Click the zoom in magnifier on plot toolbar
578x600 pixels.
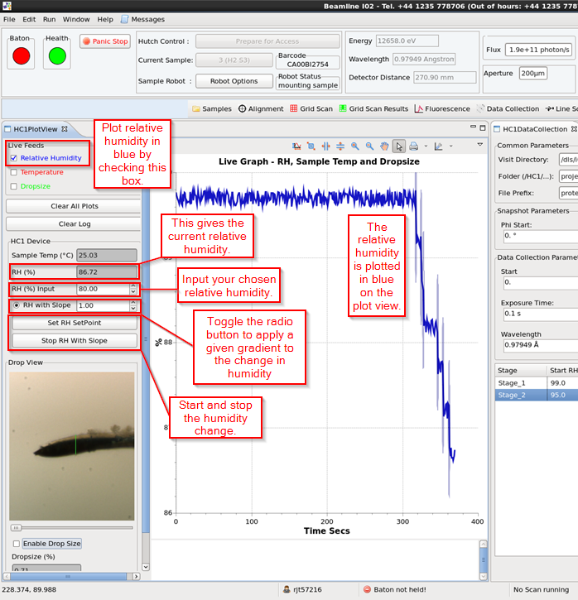[x=354, y=146]
